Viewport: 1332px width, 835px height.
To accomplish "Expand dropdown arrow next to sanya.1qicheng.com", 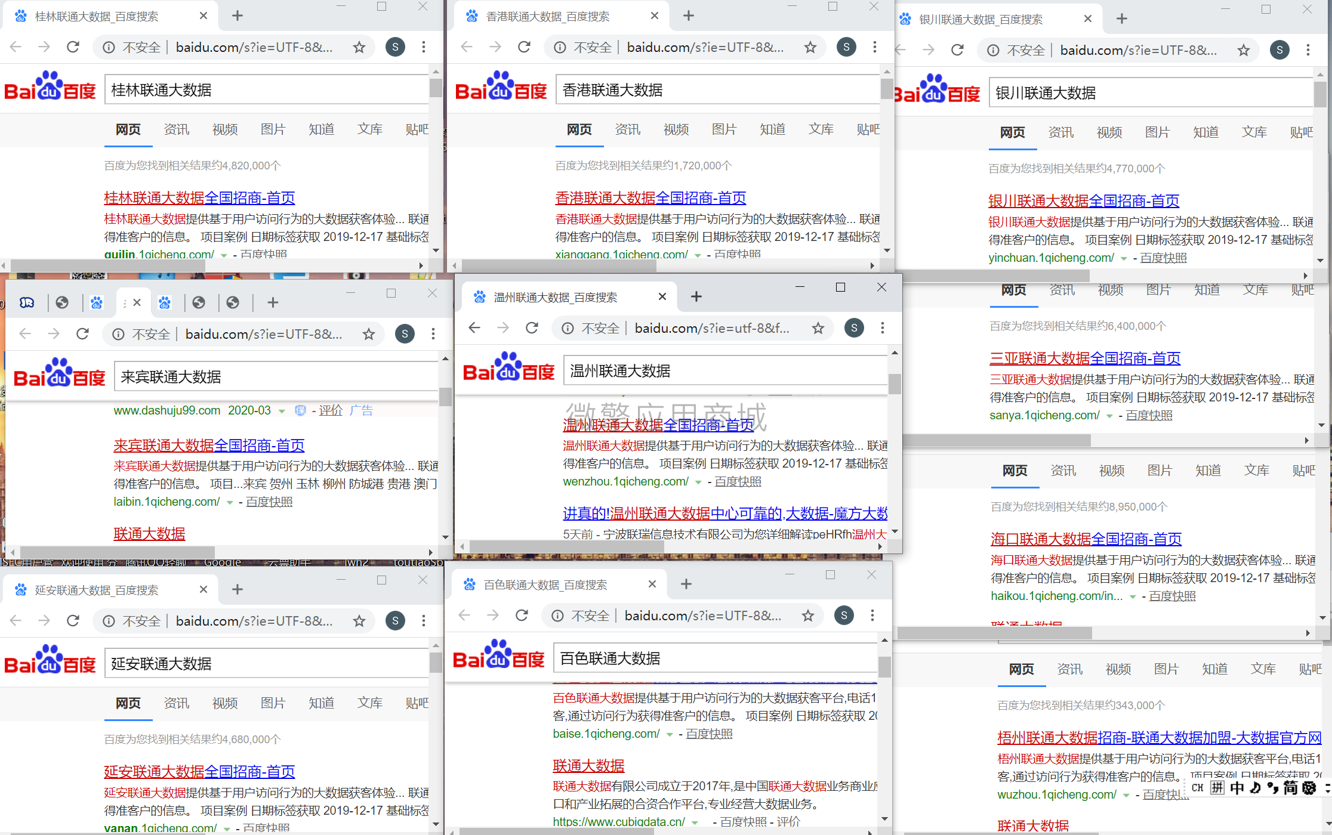I will click(1109, 416).
